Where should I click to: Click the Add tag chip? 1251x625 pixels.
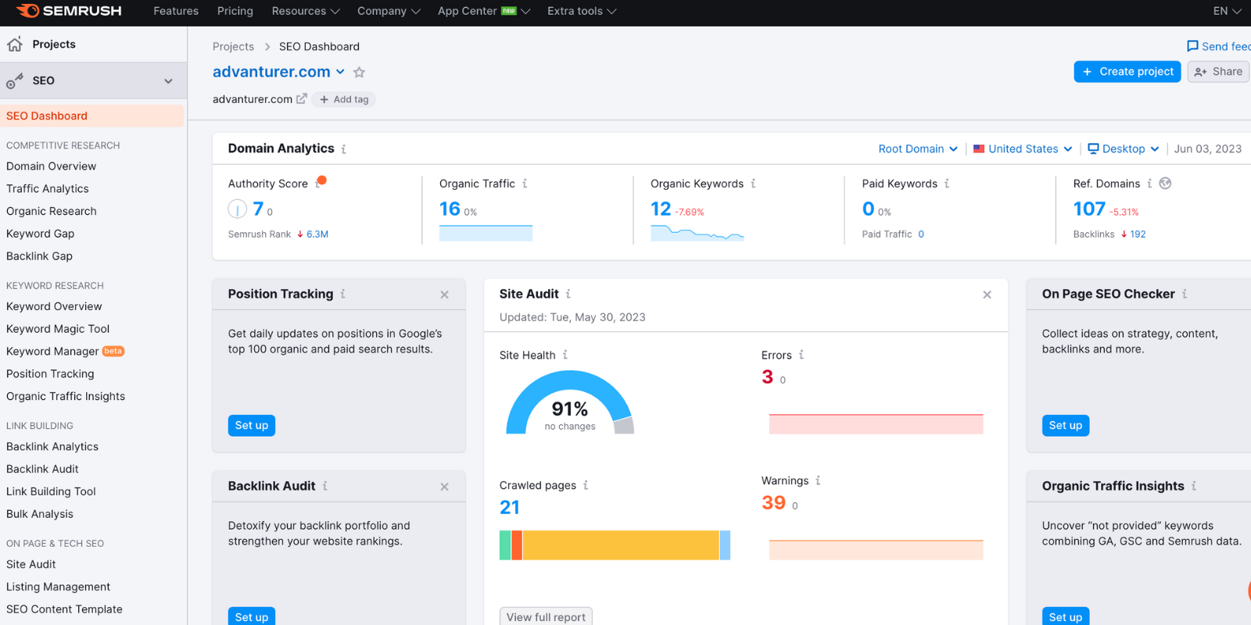pos(344,99)
